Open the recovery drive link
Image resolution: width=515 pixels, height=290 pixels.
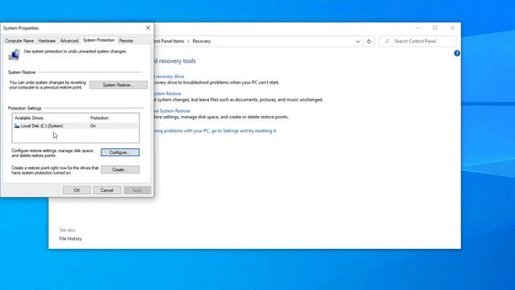coord(169,77)
